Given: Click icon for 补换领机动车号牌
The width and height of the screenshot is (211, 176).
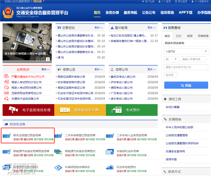Looking at the screenshot, I should 110,152.
